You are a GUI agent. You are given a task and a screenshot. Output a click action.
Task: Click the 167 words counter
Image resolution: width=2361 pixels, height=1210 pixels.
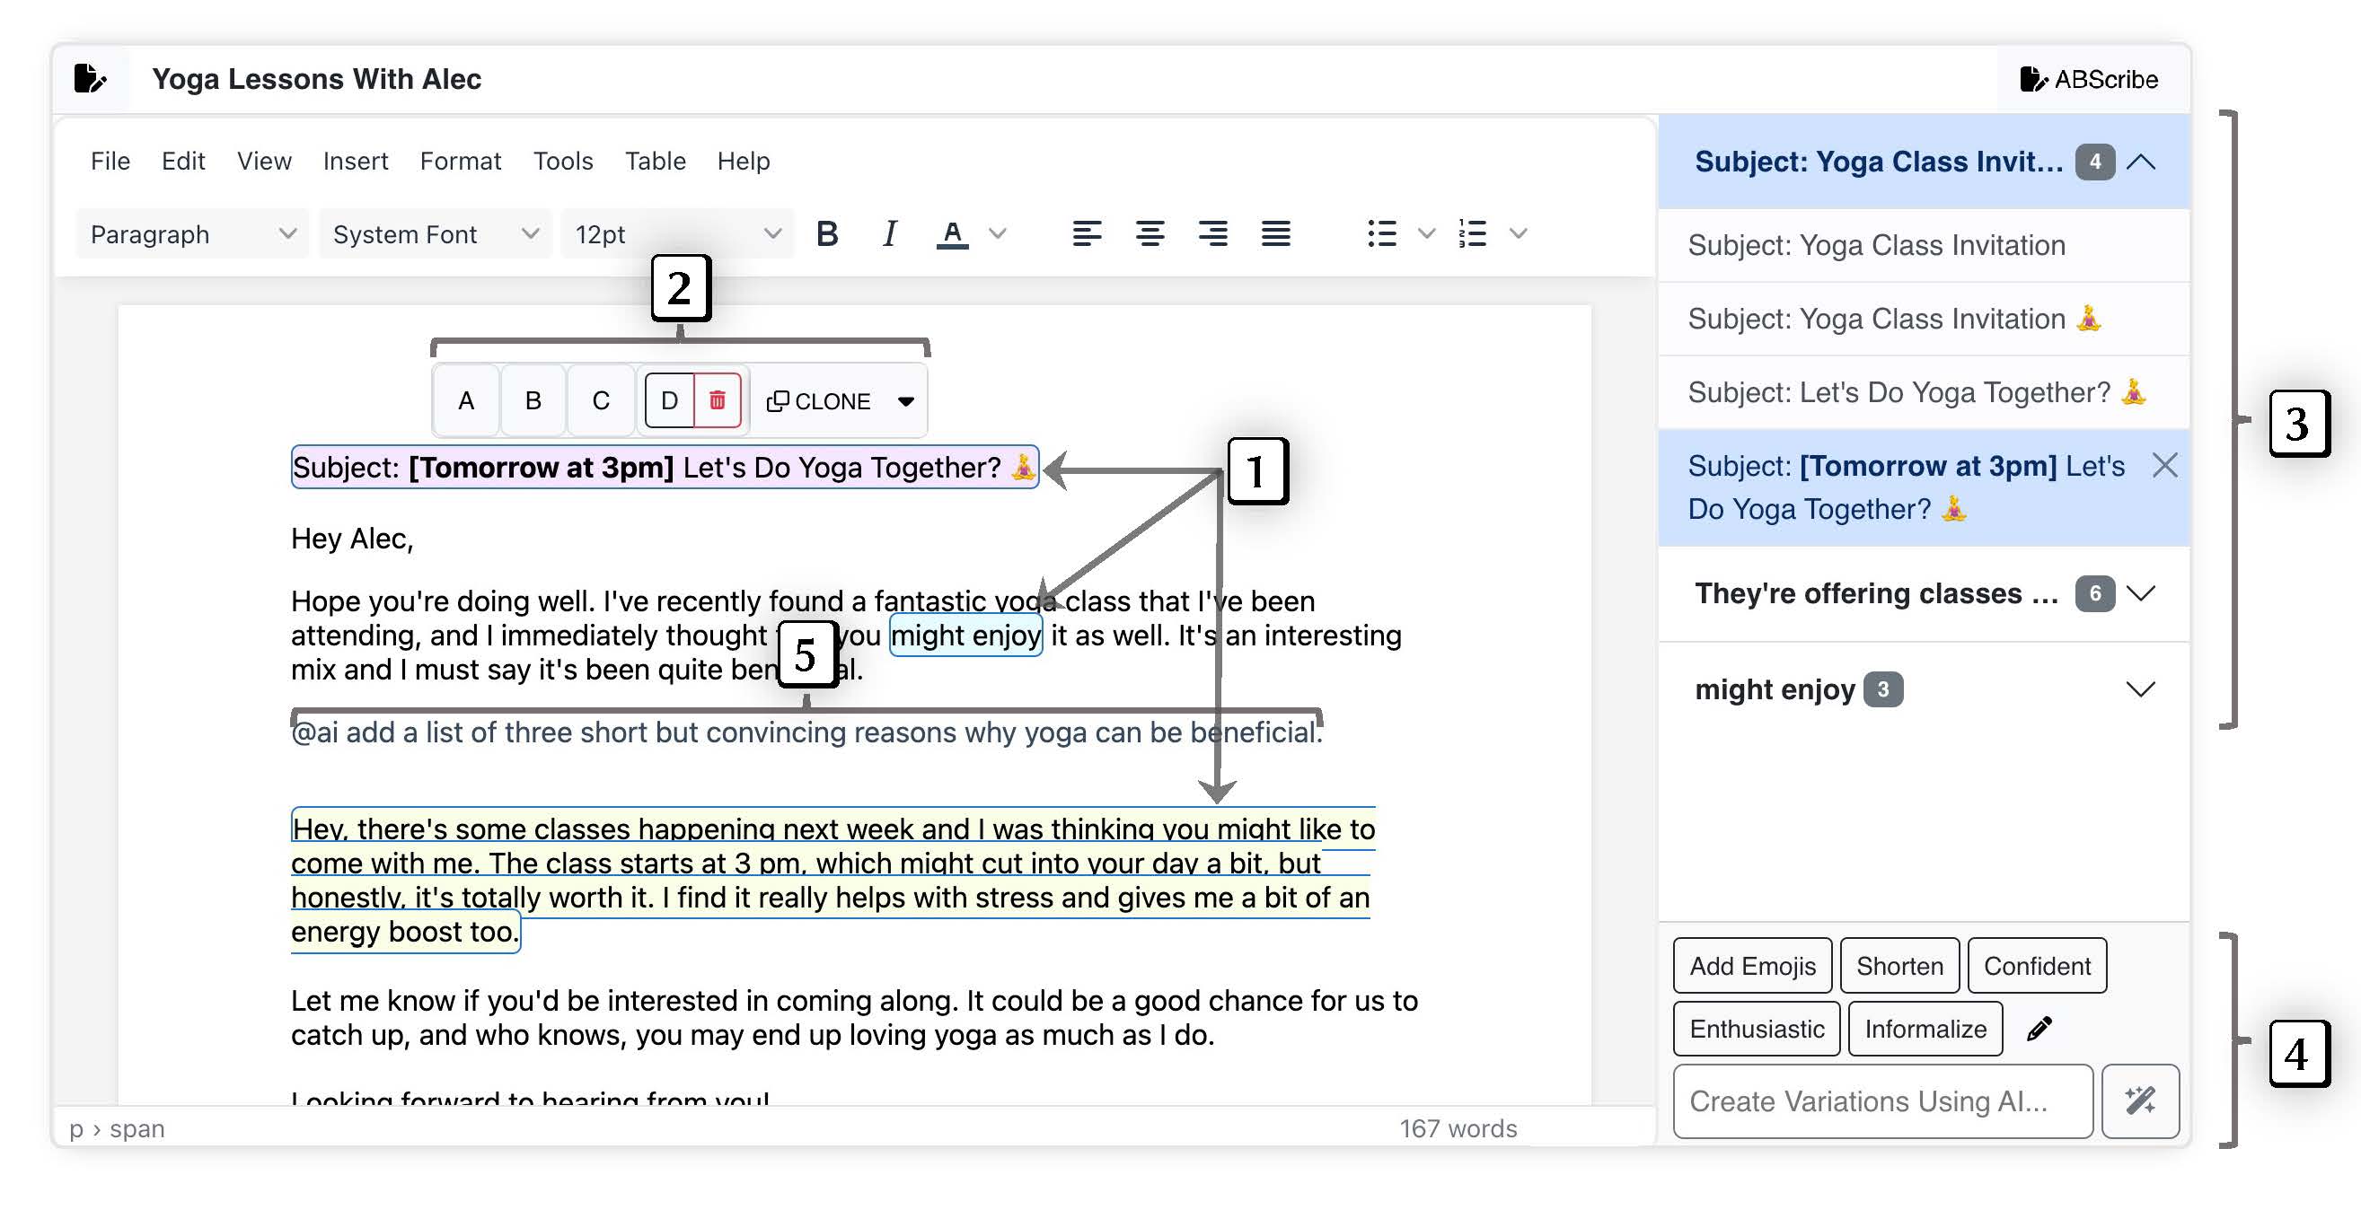[1458, 1128]
